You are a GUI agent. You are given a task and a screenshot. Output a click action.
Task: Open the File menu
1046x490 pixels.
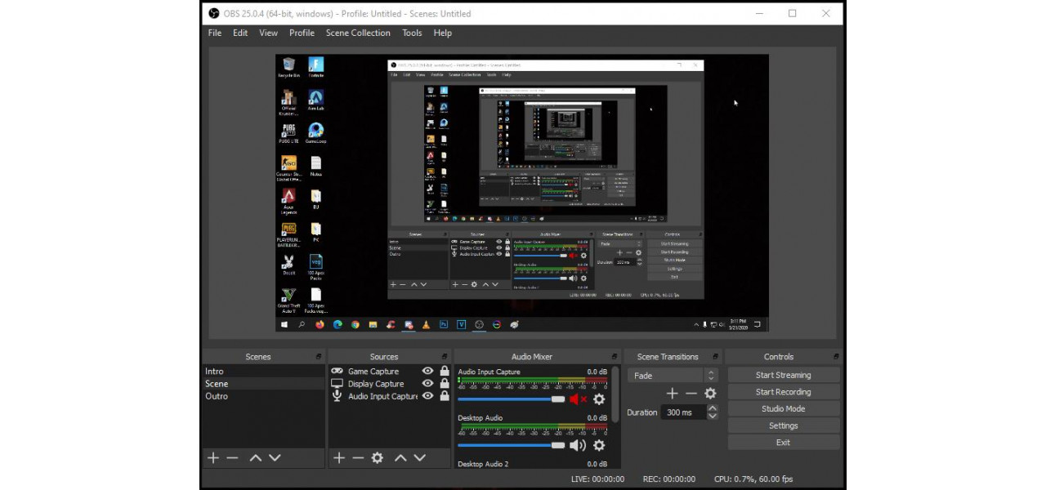[215, 33]
